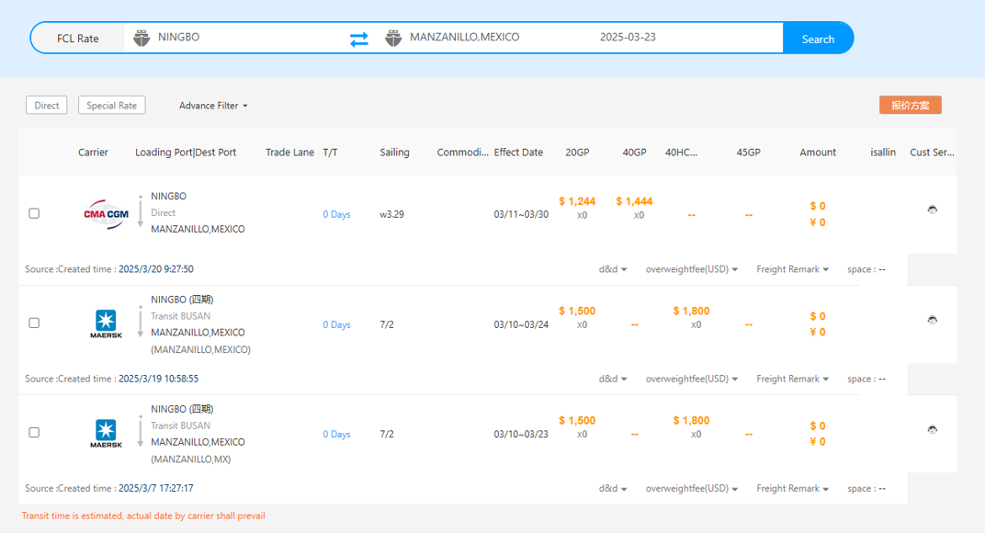The height and width of the screenshot is (533, 985).
Task: Click the blue Search button
Action: click(x=817, y=39)
